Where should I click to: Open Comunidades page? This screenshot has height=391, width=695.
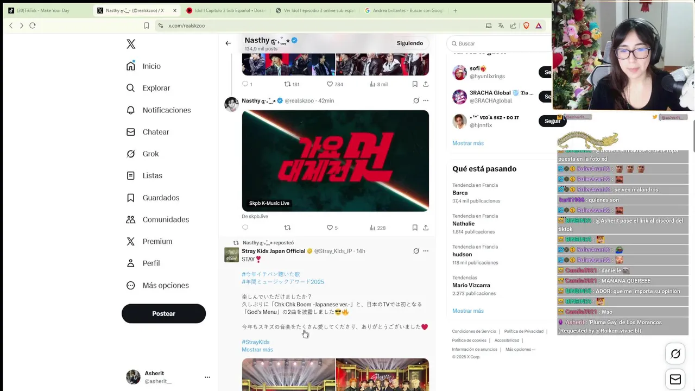pos(157,219)
